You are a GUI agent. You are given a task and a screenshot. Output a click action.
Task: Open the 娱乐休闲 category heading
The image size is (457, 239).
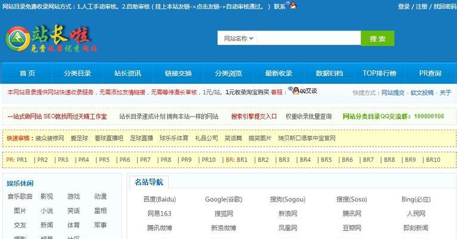point(20,183)
